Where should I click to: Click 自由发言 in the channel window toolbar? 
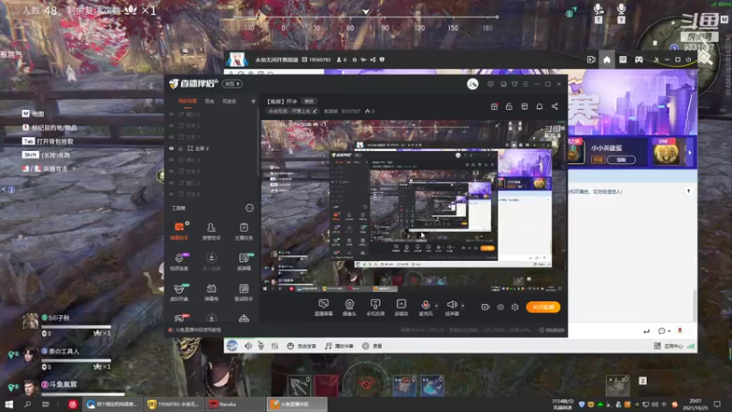(302, 346)
